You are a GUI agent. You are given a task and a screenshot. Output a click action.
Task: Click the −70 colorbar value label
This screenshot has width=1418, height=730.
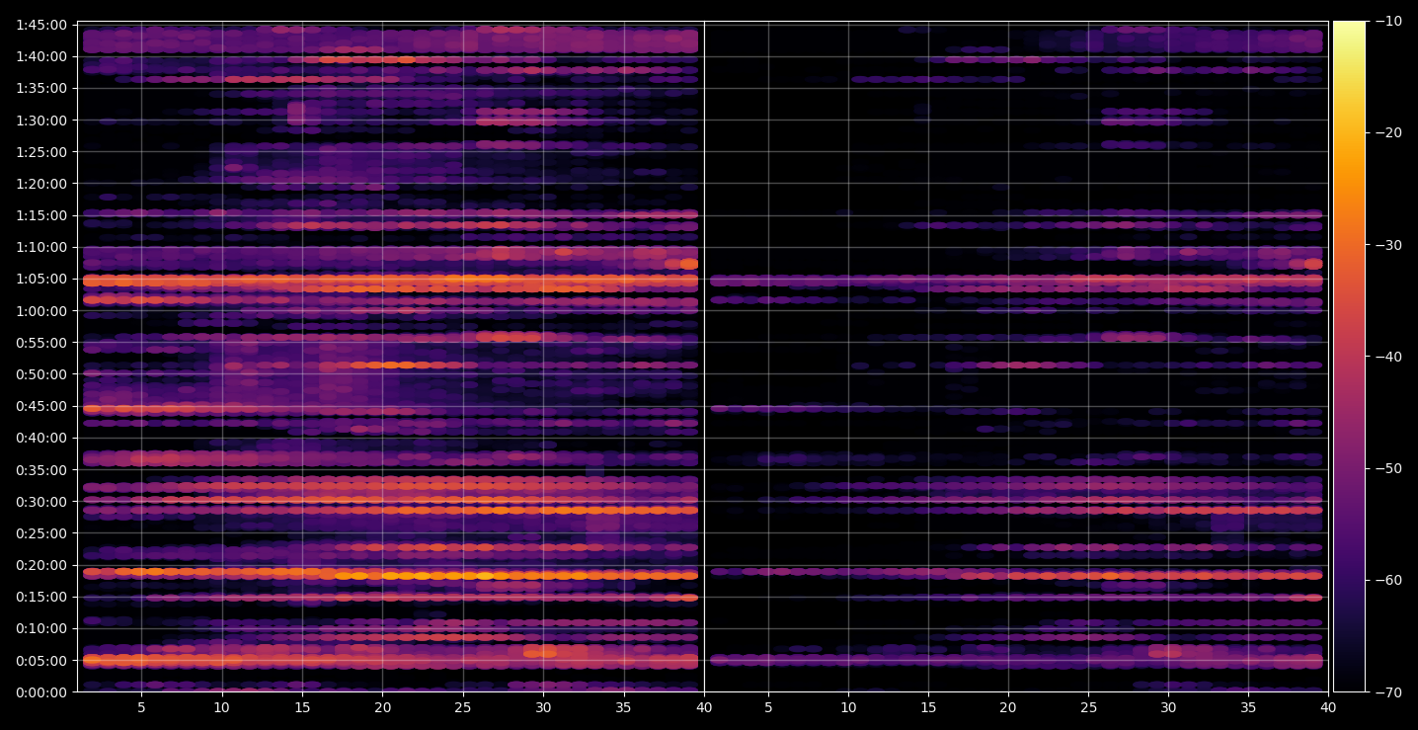click(1388, 692)
